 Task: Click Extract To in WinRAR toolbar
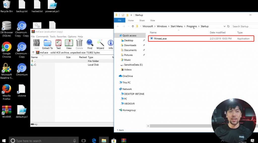(47, 44)
